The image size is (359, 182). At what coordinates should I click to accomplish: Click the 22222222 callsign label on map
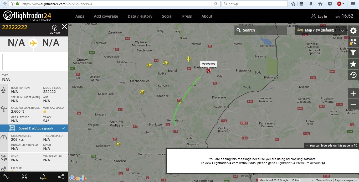tap(209, 64)
